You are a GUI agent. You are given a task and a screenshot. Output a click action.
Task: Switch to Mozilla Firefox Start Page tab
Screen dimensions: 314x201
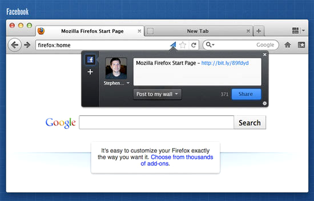(90, 31)
